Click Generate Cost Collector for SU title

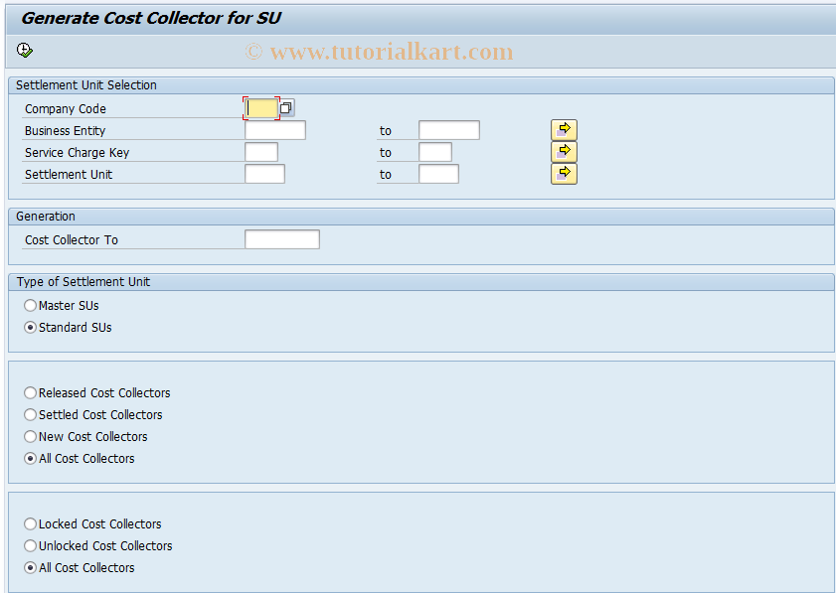[151, 18]
